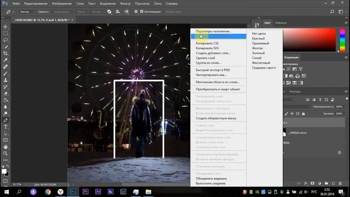350x197 pixels.
Task: Open the layer blend mode dropdown
Action: (x=297, y=107)
